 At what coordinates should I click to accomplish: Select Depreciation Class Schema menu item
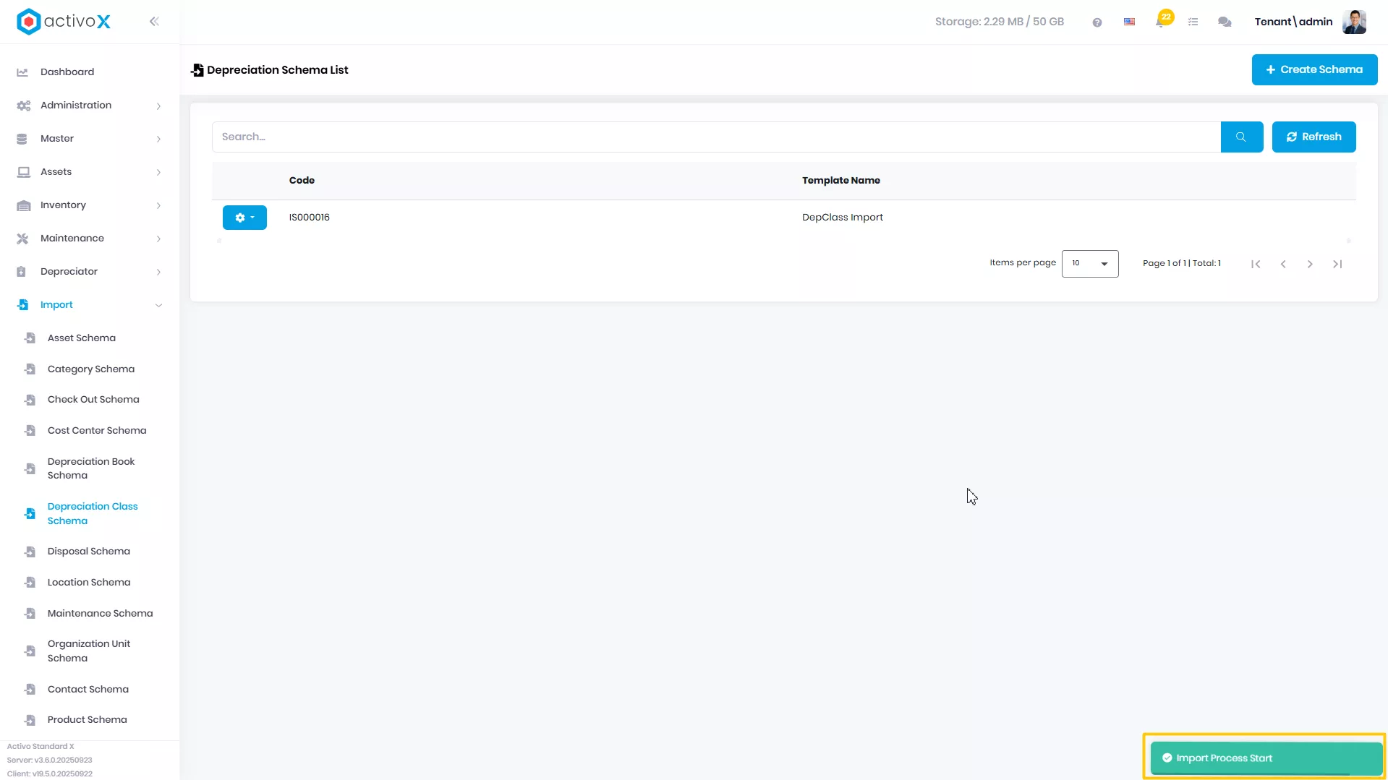click(93, 513)
